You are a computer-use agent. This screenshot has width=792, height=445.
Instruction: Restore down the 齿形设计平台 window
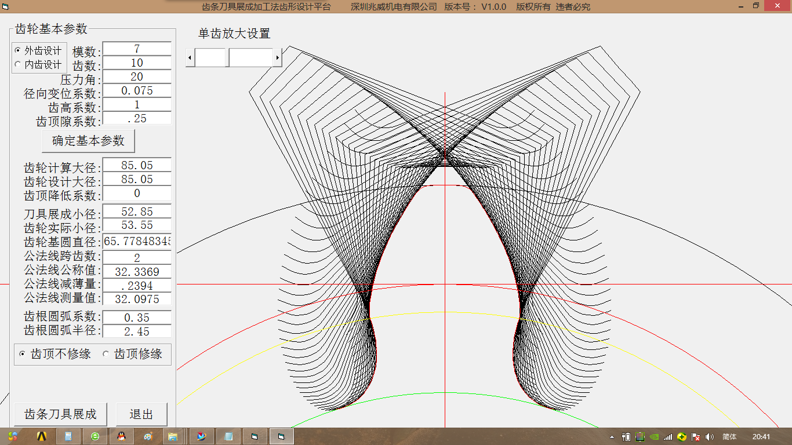pos(755,5)
